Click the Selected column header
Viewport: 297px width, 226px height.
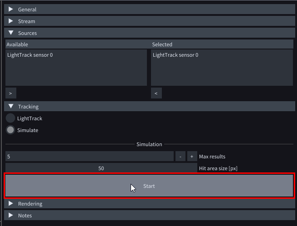(222, 44)
